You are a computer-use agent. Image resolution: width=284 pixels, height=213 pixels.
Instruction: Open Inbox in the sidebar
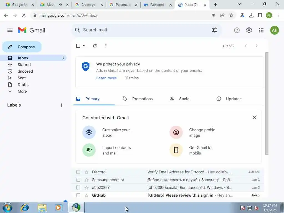pos(33,58)
